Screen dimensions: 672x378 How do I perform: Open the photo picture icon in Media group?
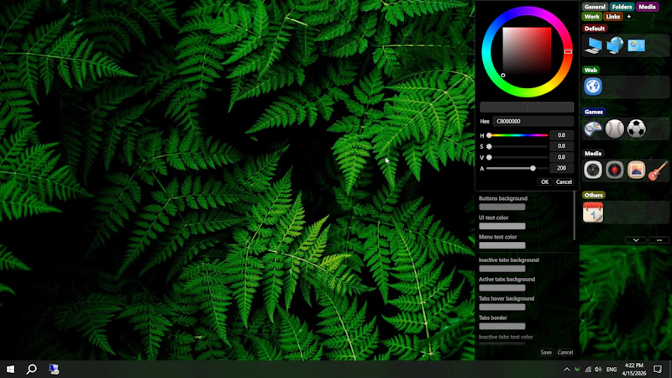coord(637,170)
